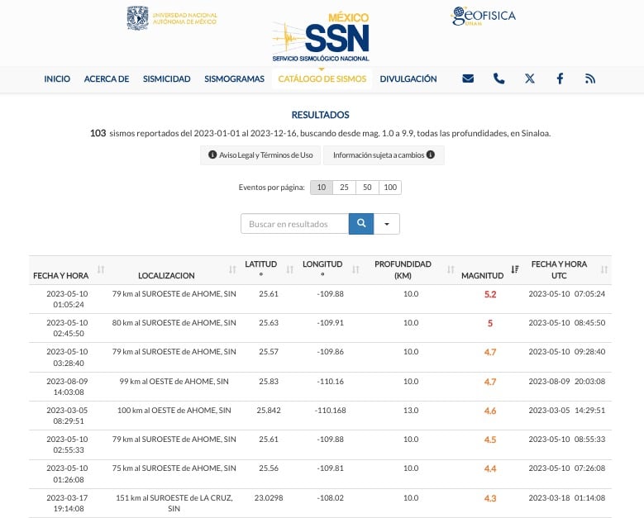644x518 pixels.
Task: Click latitude value 23.0298
Action: pos(269,497)
